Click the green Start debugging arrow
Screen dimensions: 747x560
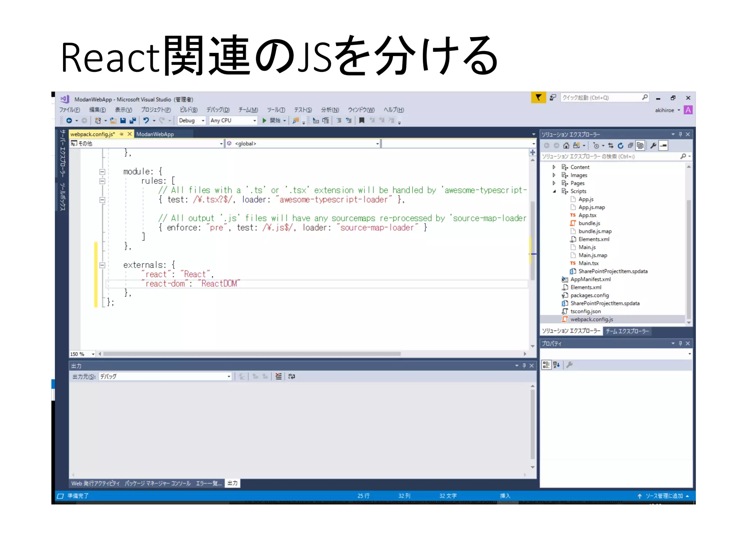click(x=264, y=120)
